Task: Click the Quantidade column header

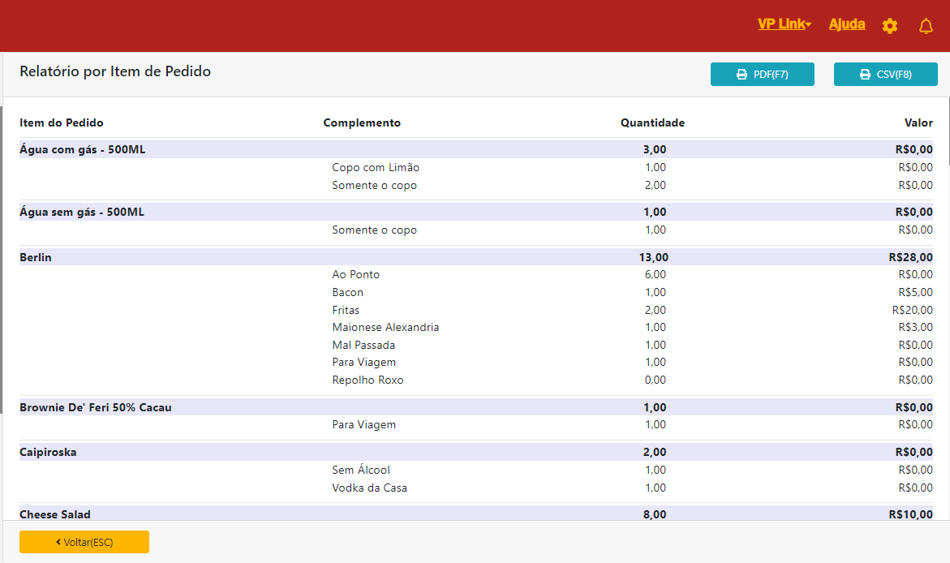Action: pos(652,123)
